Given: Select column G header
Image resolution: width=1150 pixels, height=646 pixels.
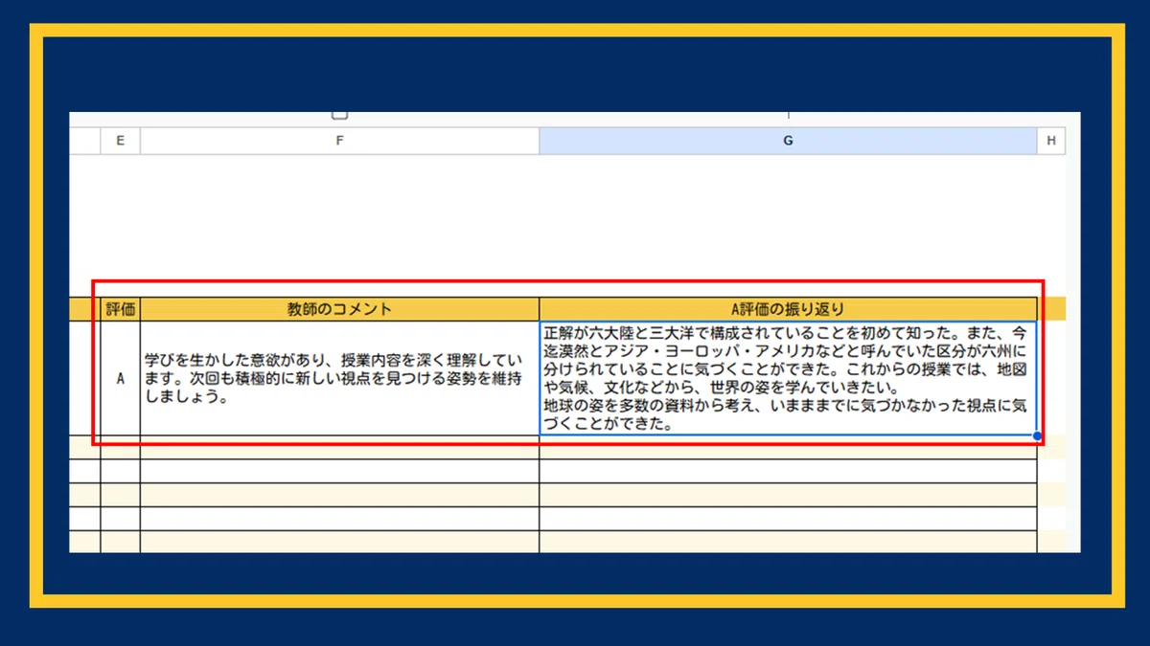Looking at the screenshot, I should (x=788, y=141).
